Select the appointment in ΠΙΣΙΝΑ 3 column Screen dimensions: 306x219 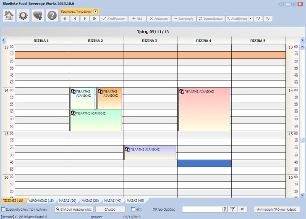[150, 153]
